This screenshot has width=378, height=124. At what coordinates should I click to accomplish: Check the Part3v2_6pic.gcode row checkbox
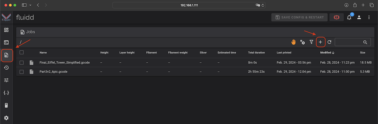pos(21,72)
